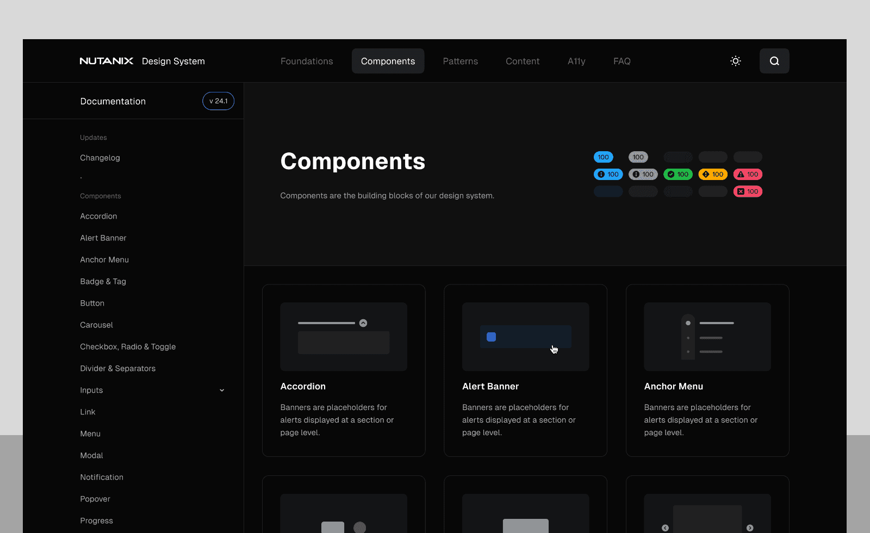Click the Accordion card thumbnail

(x=344, y=337)
